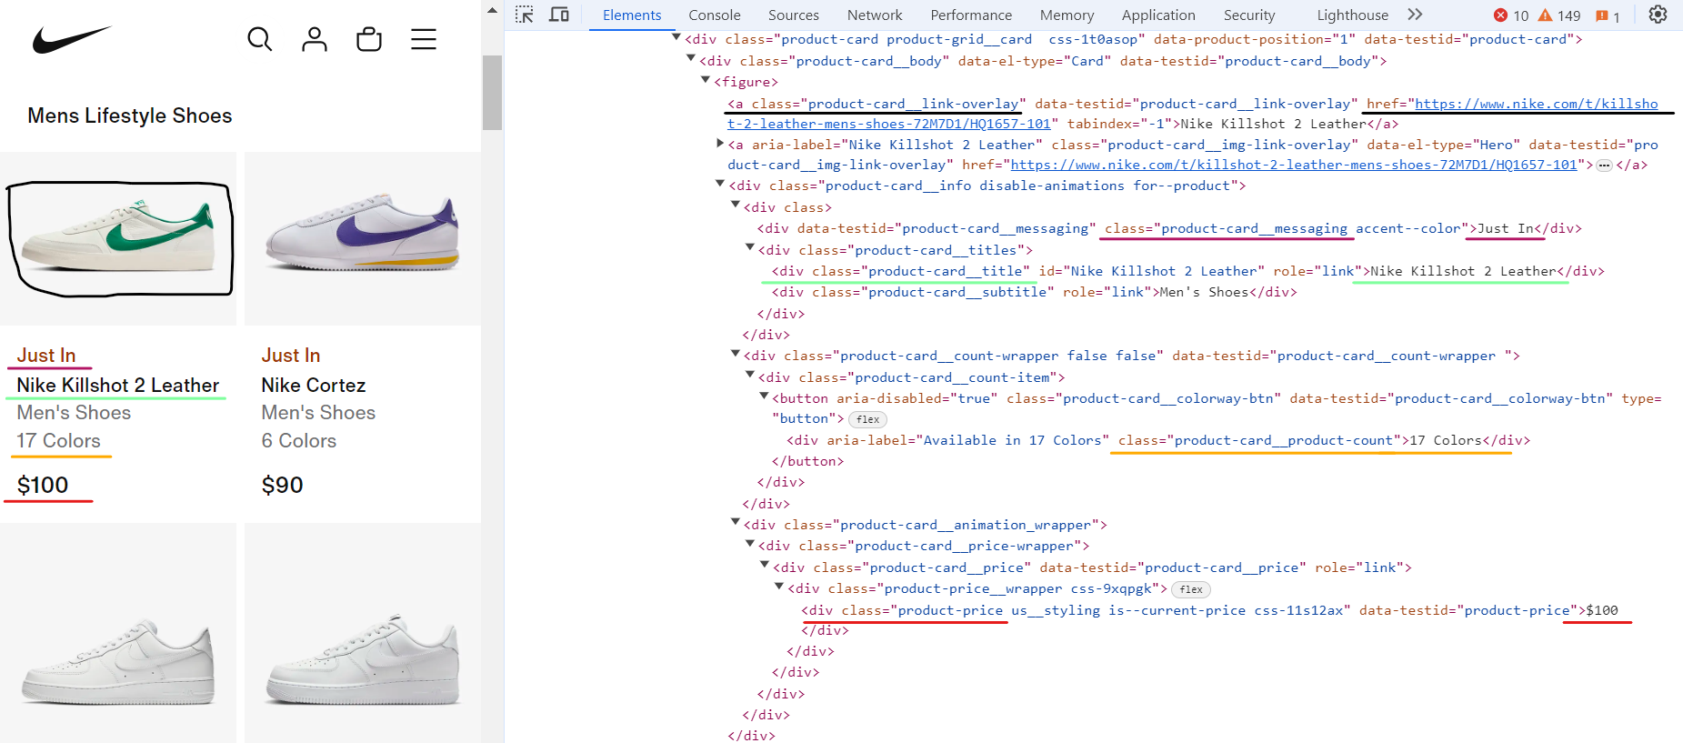Click the 17 Colors label

click(58, 441)
